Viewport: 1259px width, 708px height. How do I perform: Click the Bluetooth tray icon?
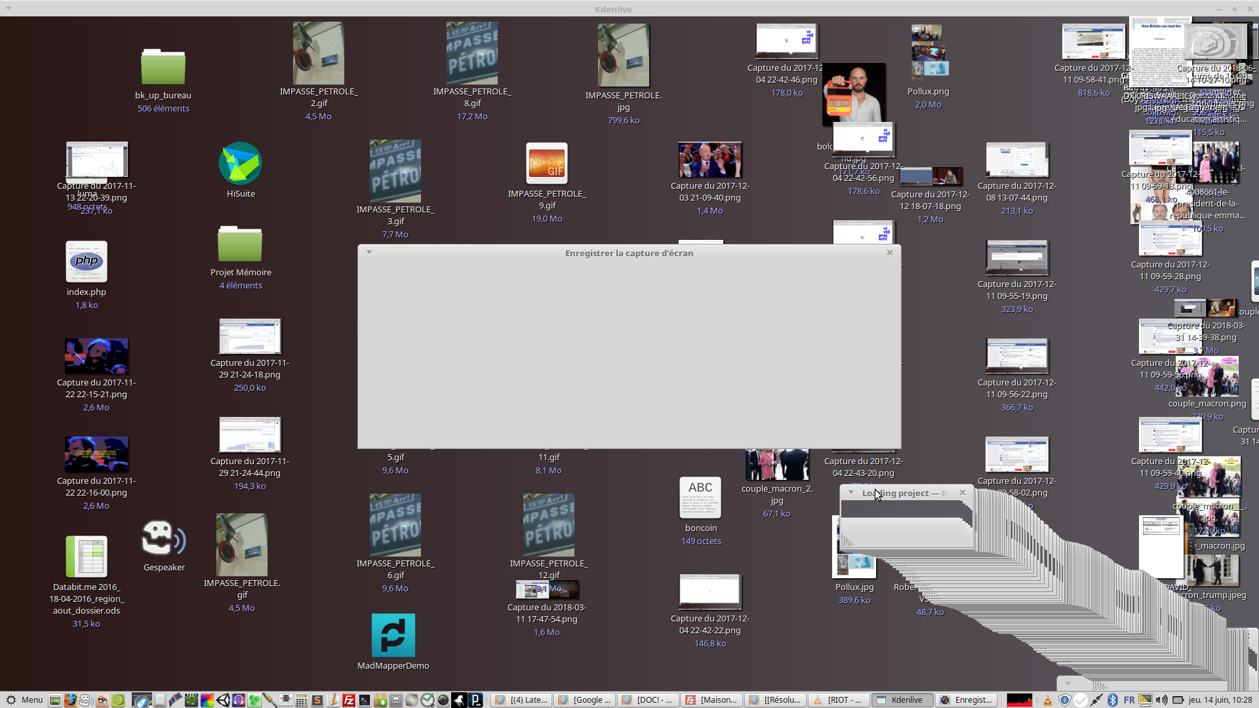coord(1113,700)
